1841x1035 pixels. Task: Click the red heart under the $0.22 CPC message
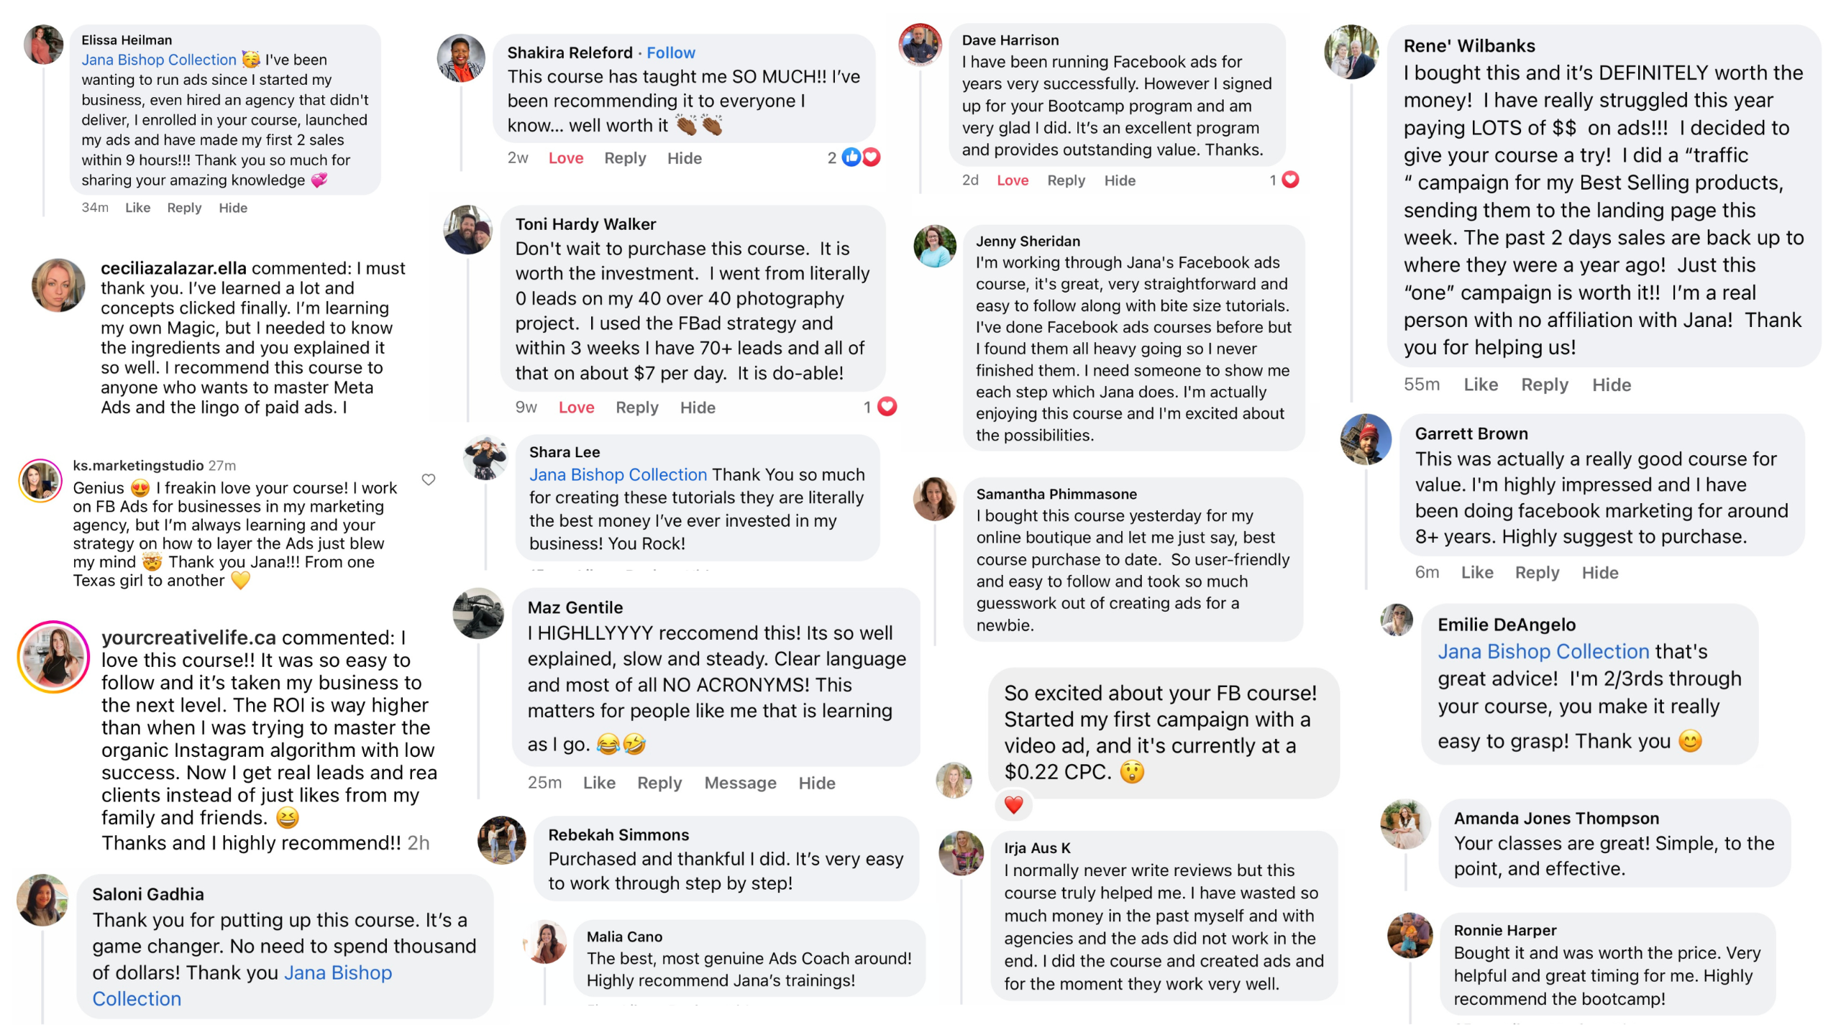coord(1013,805)
